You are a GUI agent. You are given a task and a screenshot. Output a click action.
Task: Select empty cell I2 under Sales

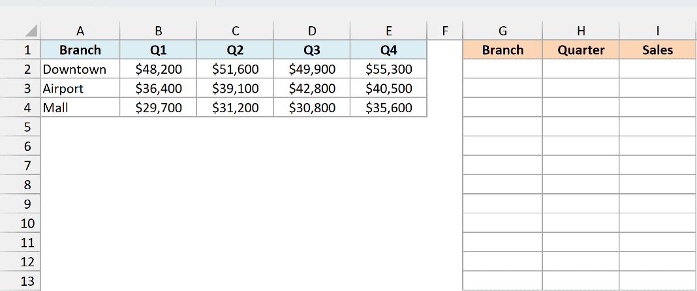(x=658, y=69)
